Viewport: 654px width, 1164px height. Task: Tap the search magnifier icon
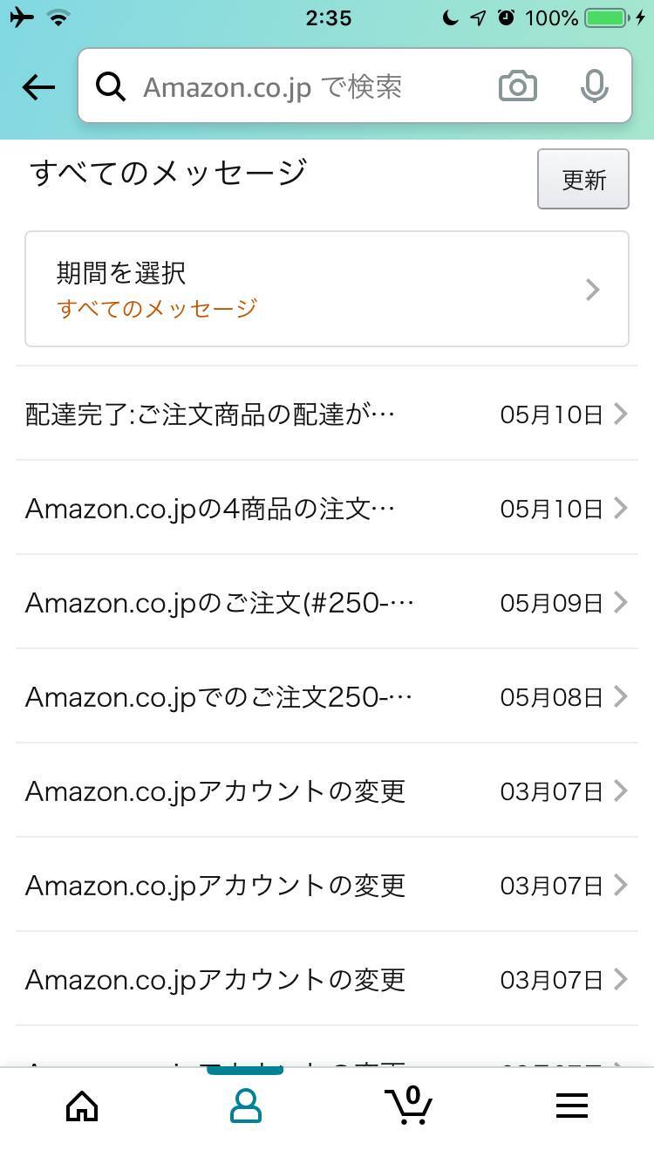click(111, 86)
